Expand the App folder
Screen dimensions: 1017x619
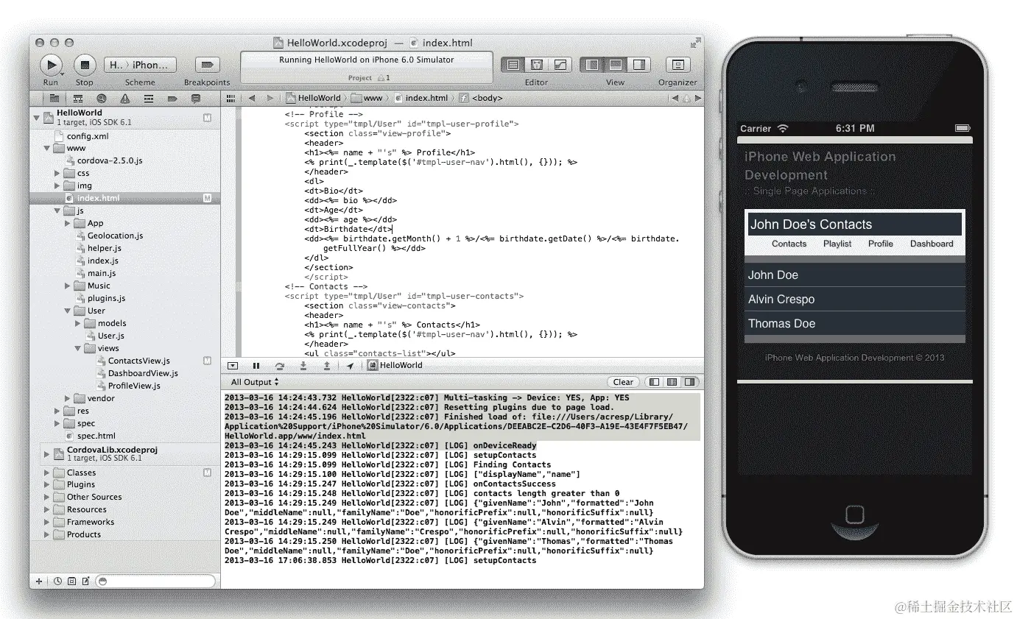coord(68,223)
